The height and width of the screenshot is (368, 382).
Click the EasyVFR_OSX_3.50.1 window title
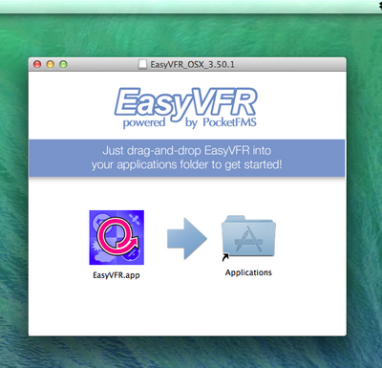pos(192,65)
